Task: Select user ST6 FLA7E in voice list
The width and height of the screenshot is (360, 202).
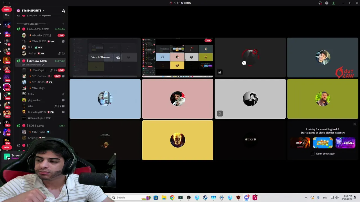Action: tap(43, 41)
